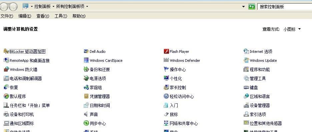
Task: Open the Windows Update icon
Action: [246, 60]
